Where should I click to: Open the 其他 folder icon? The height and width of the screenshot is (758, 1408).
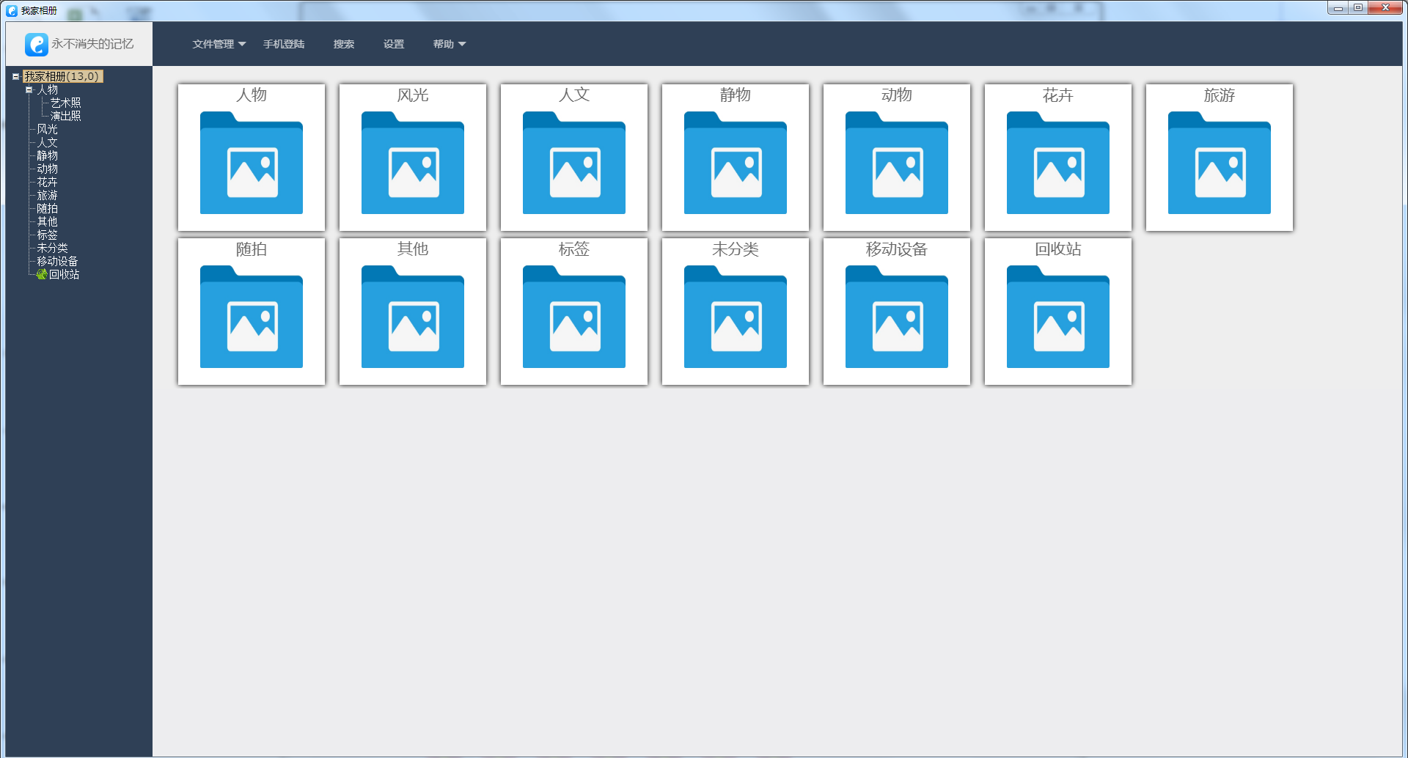coord(413,317)
